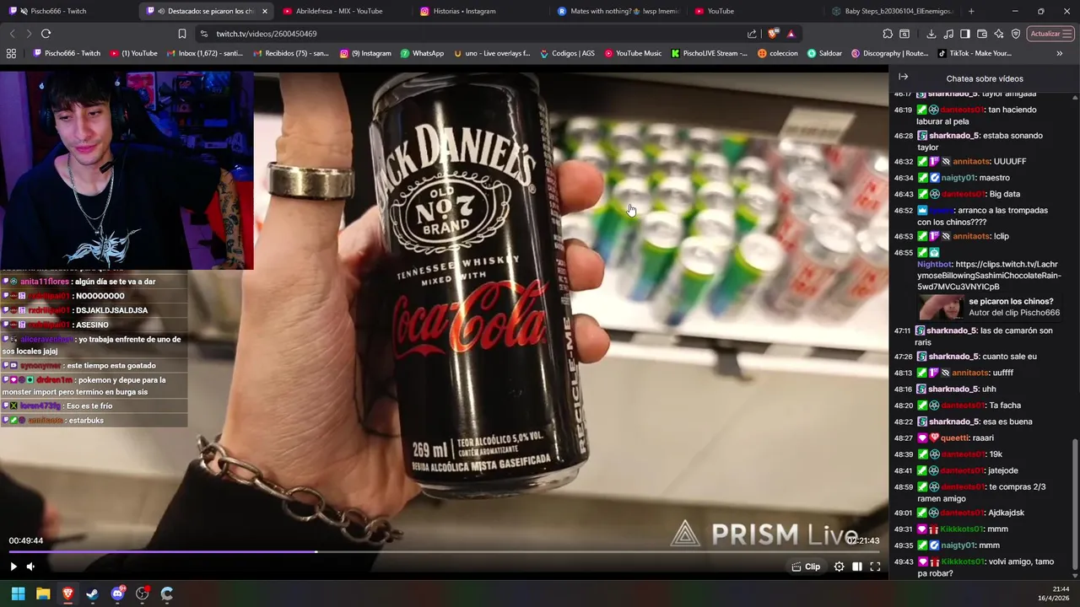Close the Destacado Twitch video tab
This screenshot has width=1080, height=607.
coord(265,11)
